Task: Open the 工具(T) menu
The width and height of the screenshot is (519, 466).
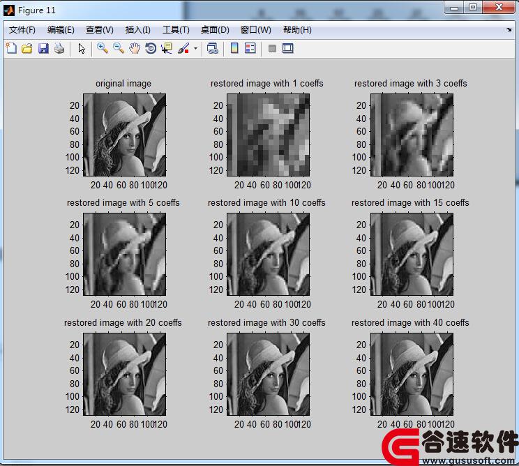Action: (176, 30)
